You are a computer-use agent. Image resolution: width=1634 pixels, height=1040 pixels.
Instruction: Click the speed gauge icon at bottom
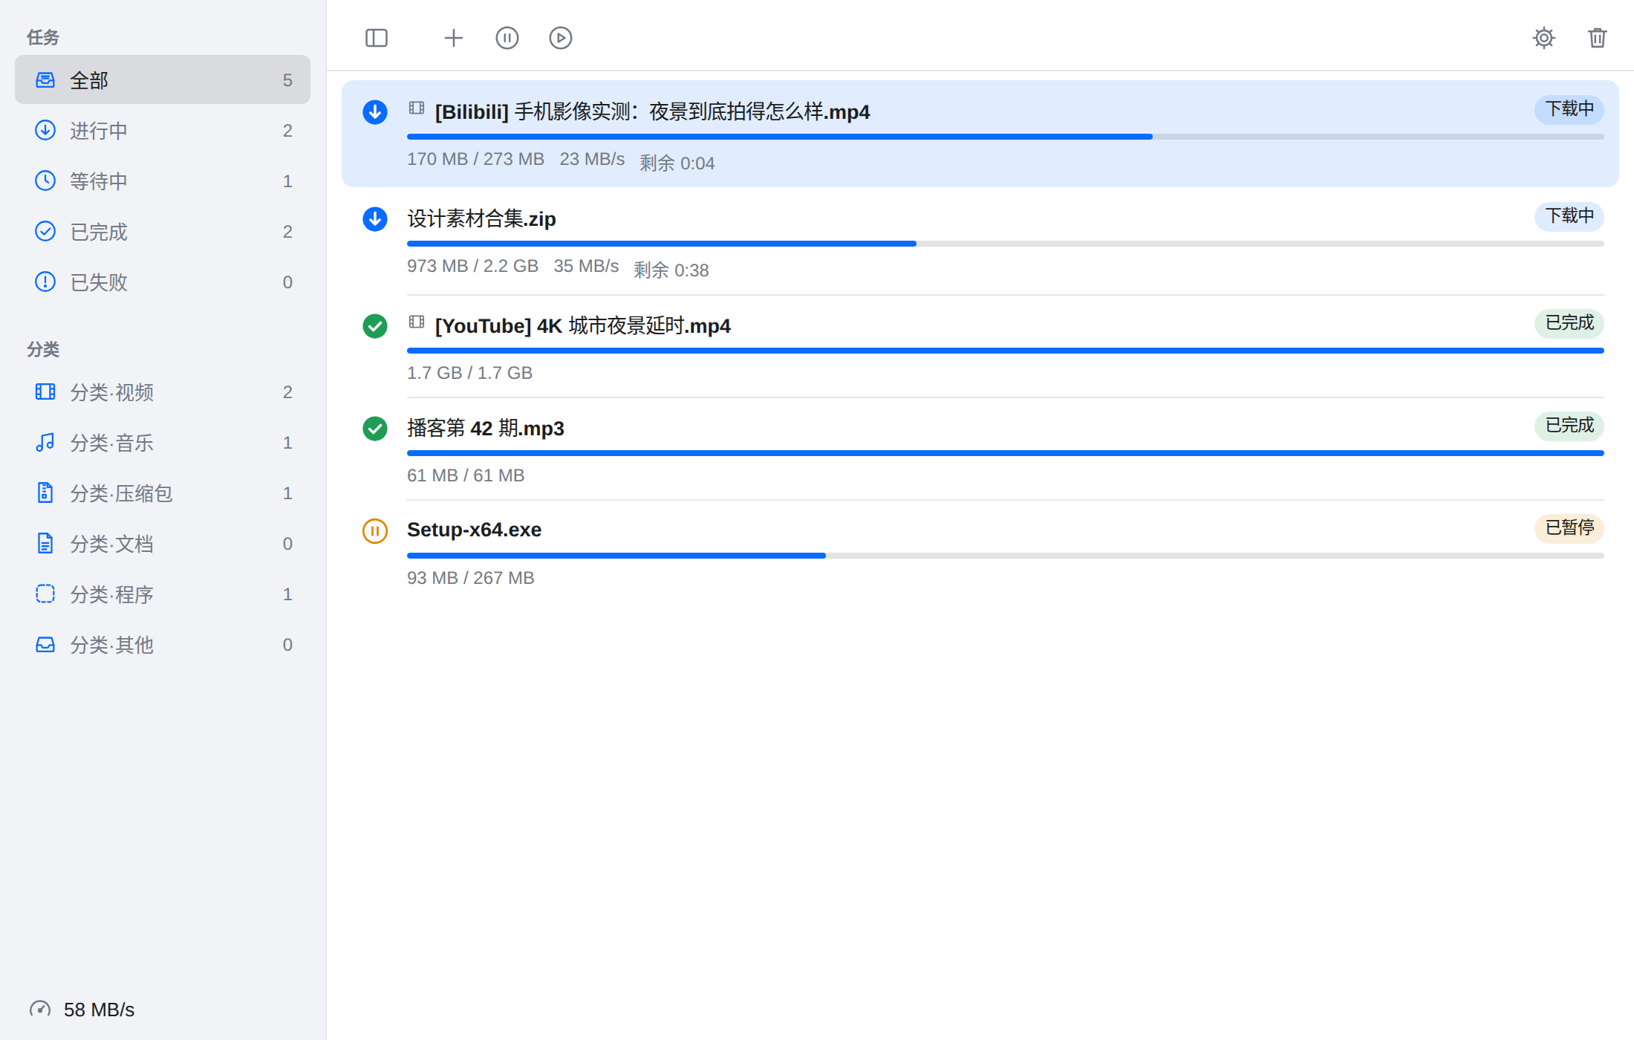40,1010
